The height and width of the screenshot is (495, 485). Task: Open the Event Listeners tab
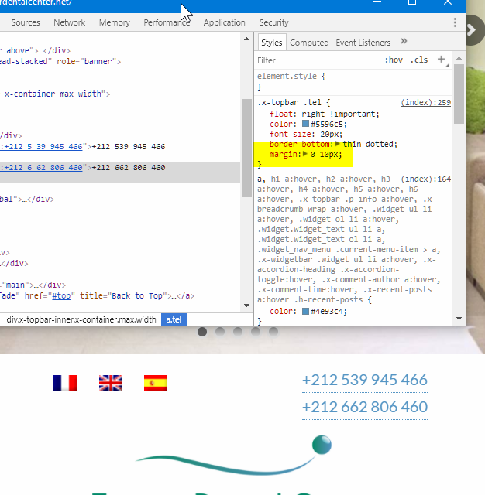[363, 43]
